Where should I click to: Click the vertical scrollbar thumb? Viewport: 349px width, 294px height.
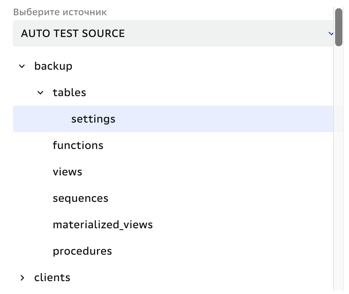pyautogui.click(x=338, y=27)
